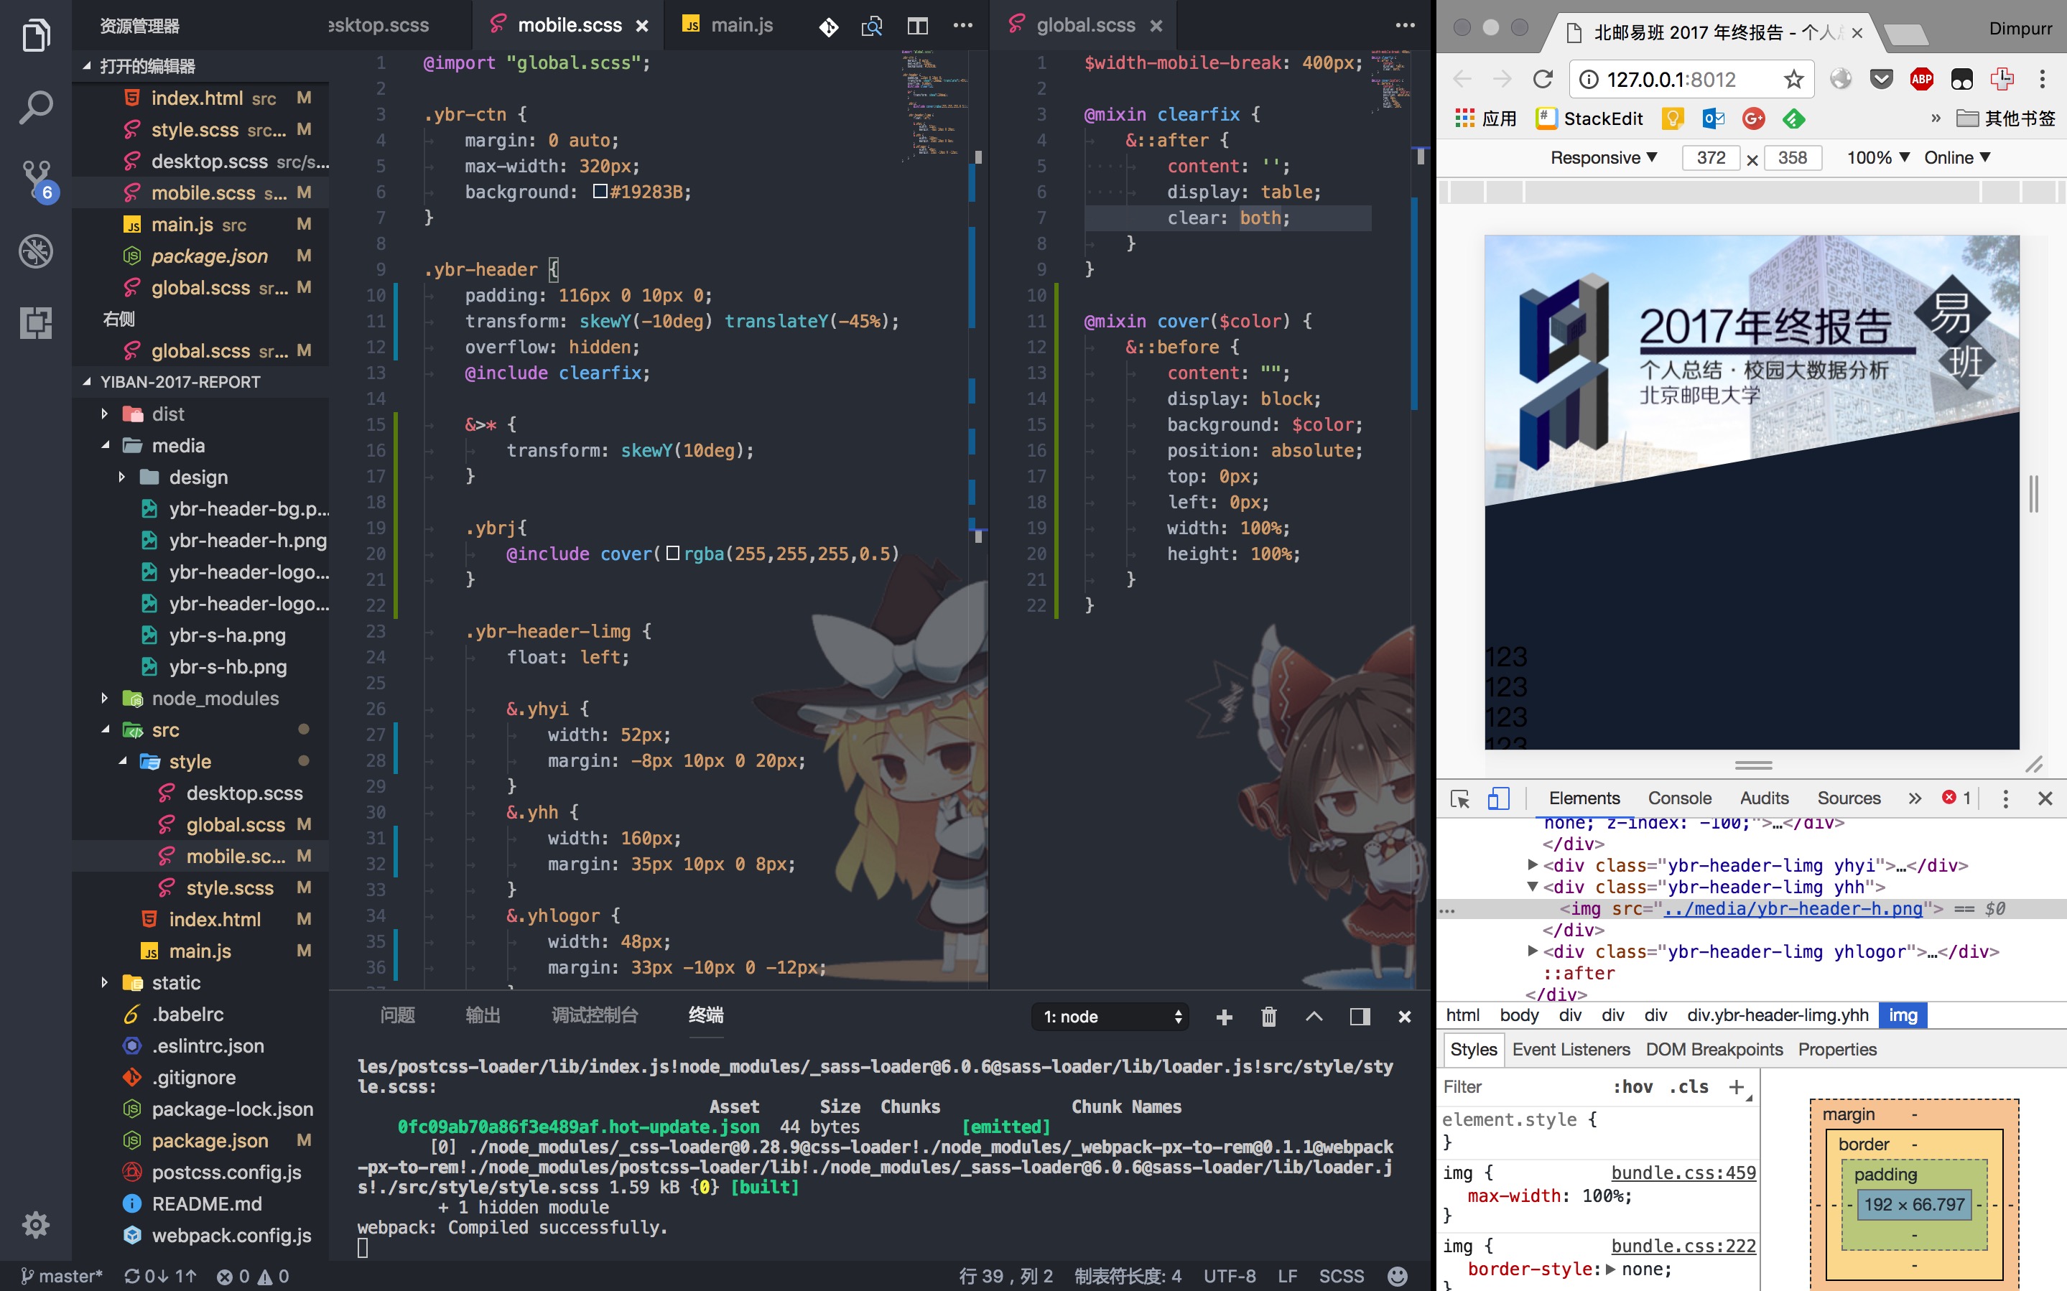Click the ybr-header-h.png src link
Viewport: 2067px width, 1291px height.
pos(1793,908)
